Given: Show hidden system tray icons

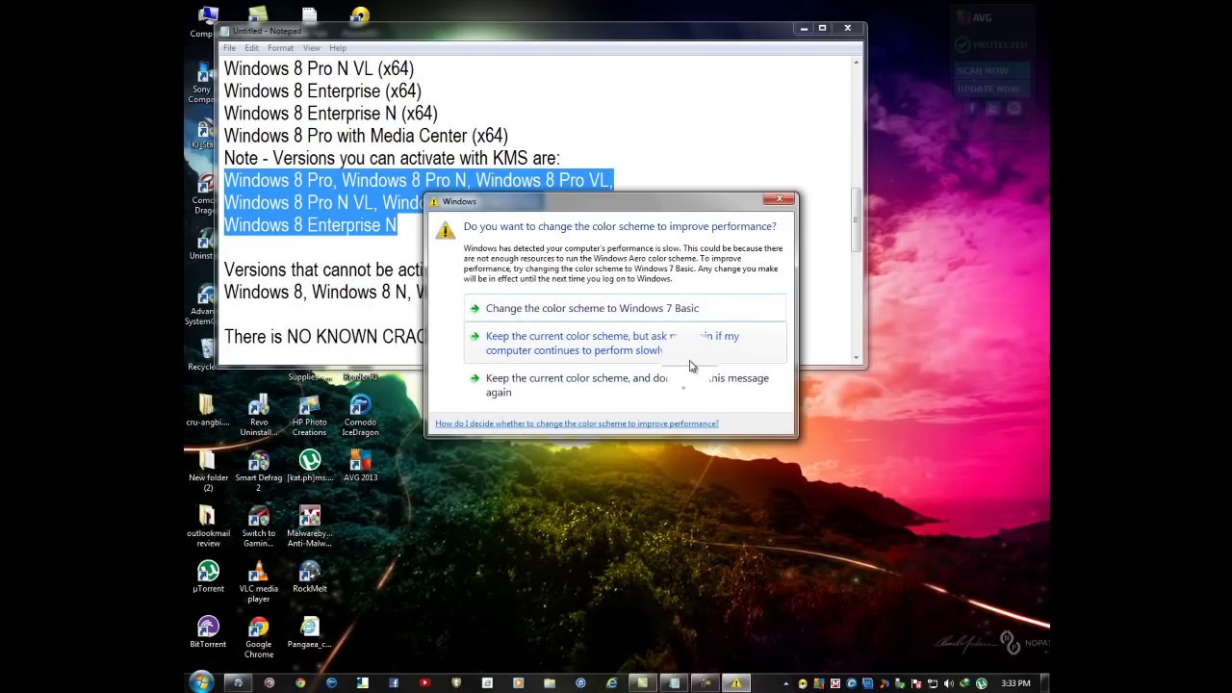Looking at the screenshot, I should pos(786,683).
